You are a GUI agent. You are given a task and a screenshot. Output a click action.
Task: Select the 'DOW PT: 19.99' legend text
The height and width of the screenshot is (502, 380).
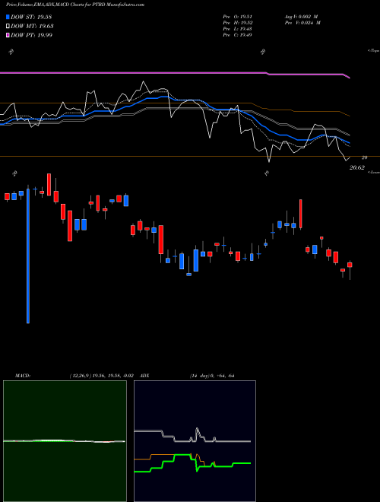pos(31,35)
